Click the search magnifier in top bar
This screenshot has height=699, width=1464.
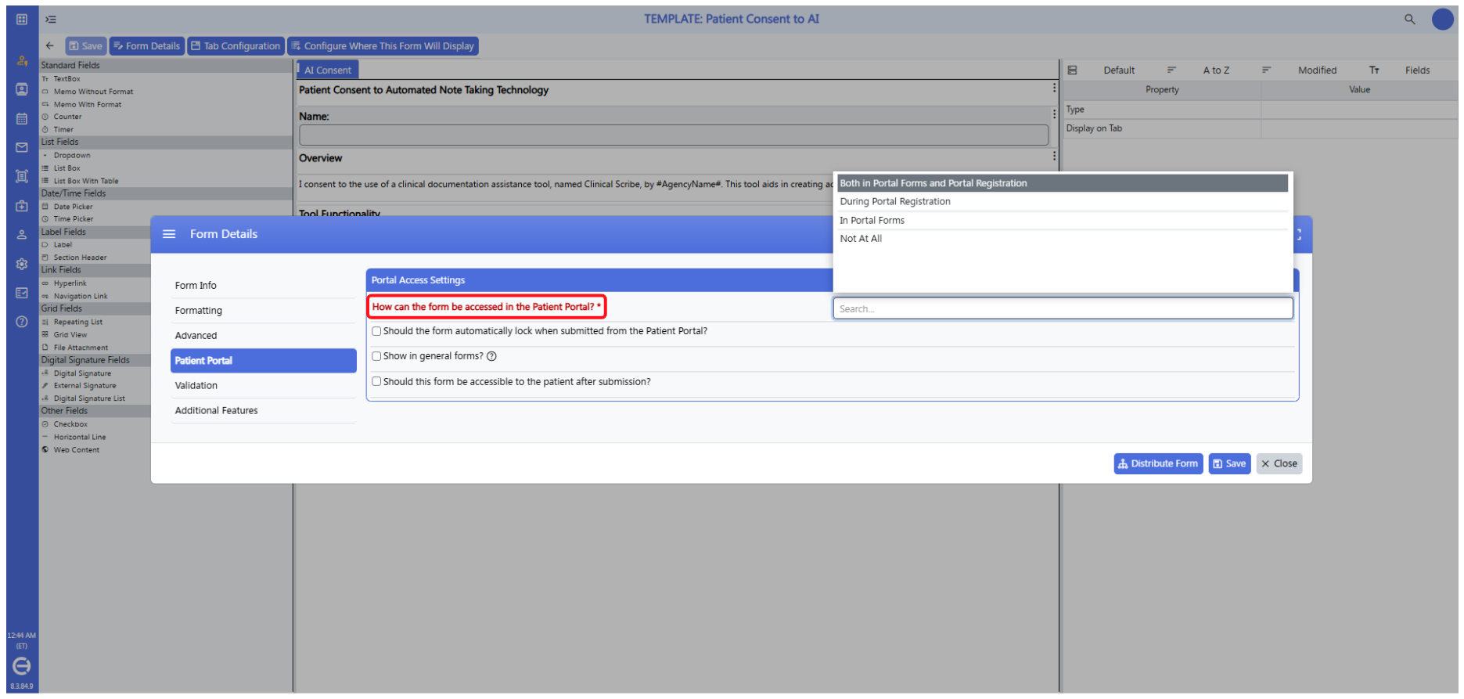click(1409, 19)
